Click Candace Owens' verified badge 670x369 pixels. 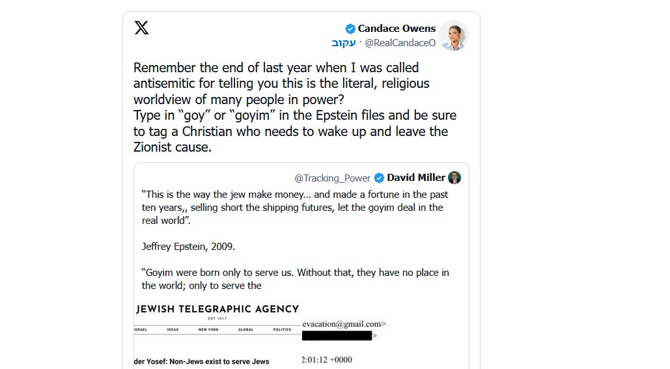(350, 29)
